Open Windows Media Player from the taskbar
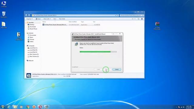The height and width of the screenshot is (109, 194). point(21,107)
